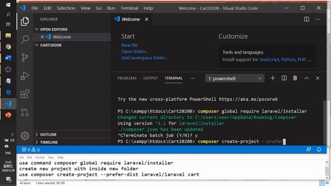Open the File menu
The image size is (331, 186).
pyautogui.click(x=35, y=8)
